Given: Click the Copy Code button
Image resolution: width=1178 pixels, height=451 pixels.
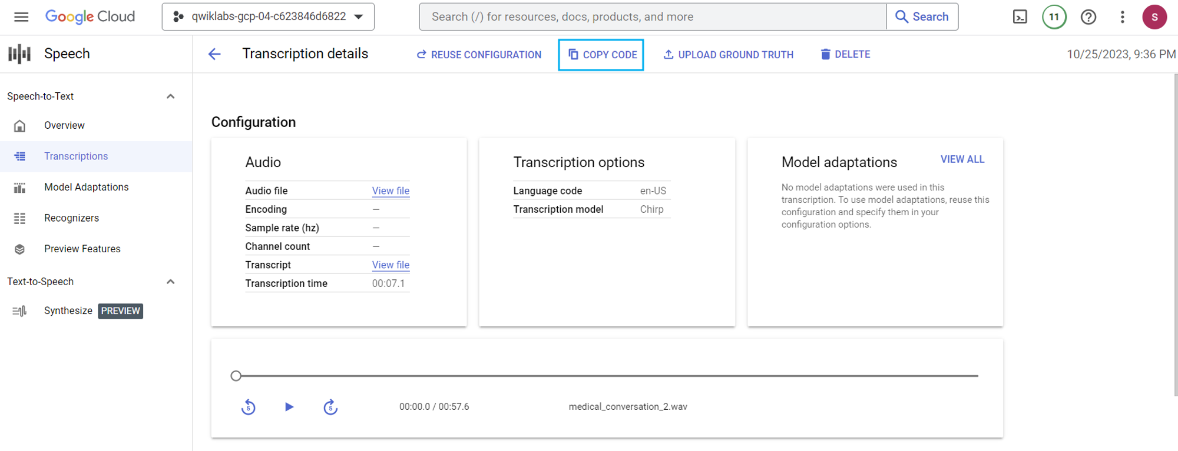Looking at the screenshot, I should [x=601, y=54].
